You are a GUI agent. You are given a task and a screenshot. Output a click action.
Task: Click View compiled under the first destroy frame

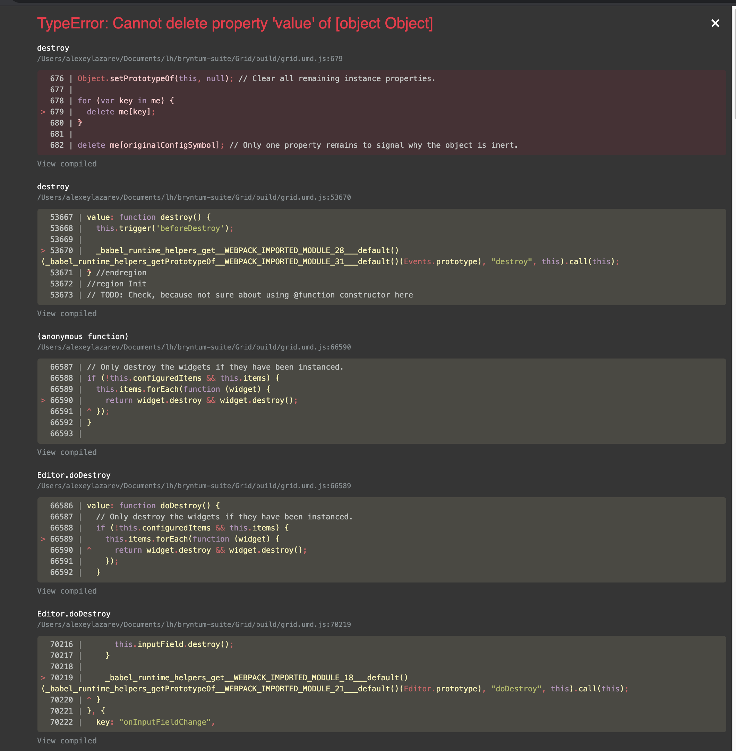point(67,164)
